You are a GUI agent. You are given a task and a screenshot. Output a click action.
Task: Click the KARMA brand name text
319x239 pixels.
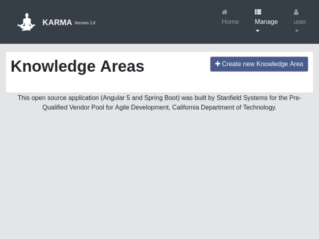tap(57, 23)
